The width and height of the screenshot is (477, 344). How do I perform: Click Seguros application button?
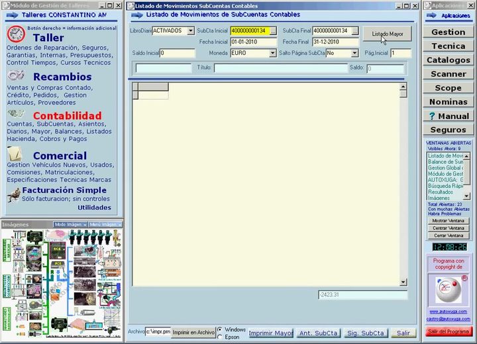pyautogui.click(x=448, y=130)
